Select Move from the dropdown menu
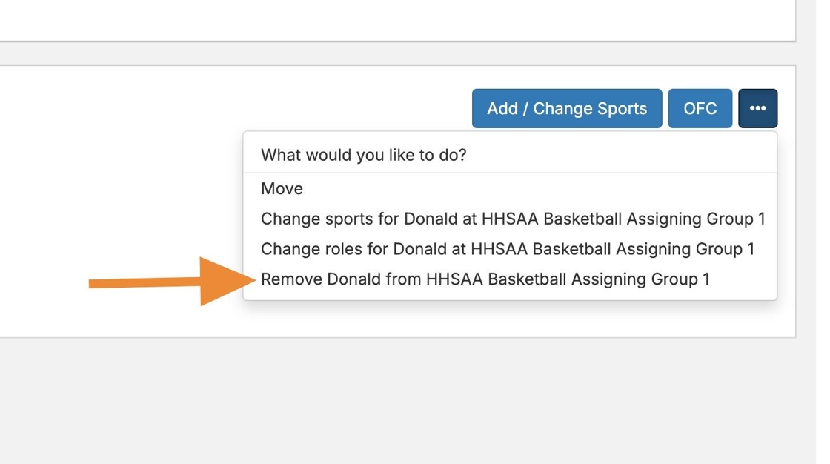 (x=282, y=188)
